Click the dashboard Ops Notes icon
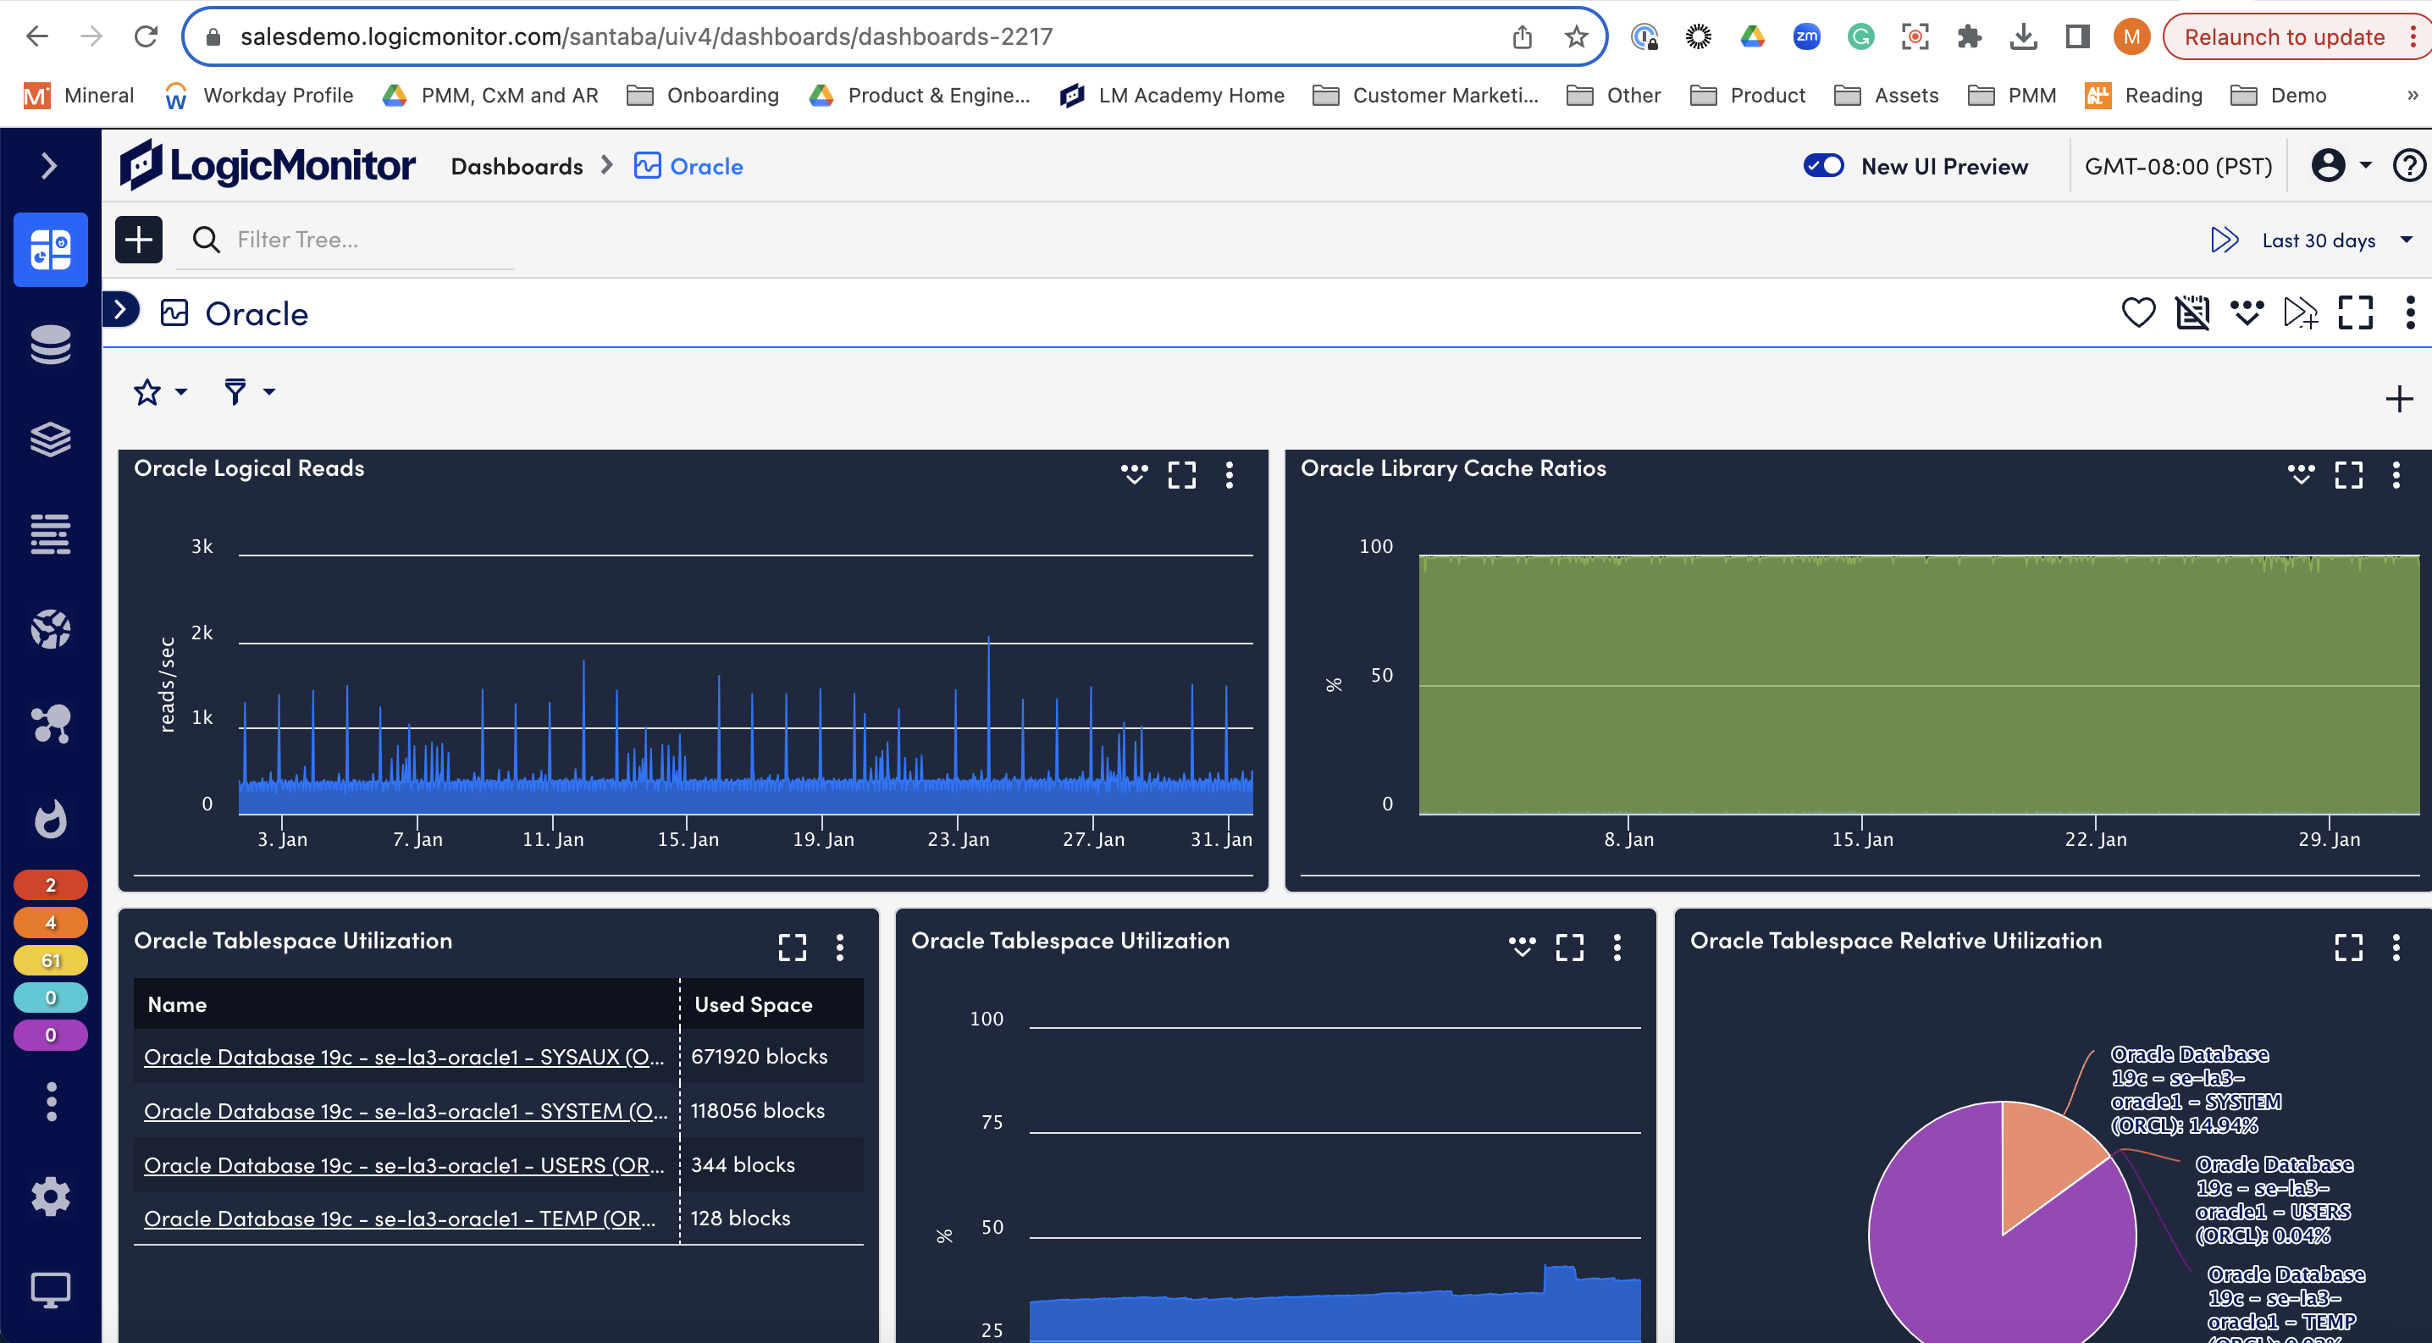The height and width of the screenshot is (1343, 2432). coord(2247,312)
